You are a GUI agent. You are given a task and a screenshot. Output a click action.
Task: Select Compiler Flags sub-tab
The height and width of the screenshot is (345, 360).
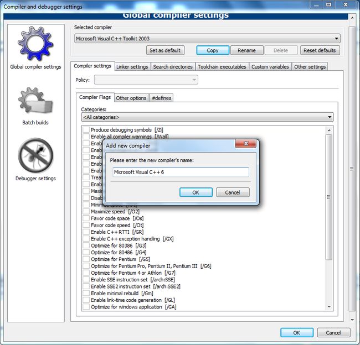(x=95, y=97)
